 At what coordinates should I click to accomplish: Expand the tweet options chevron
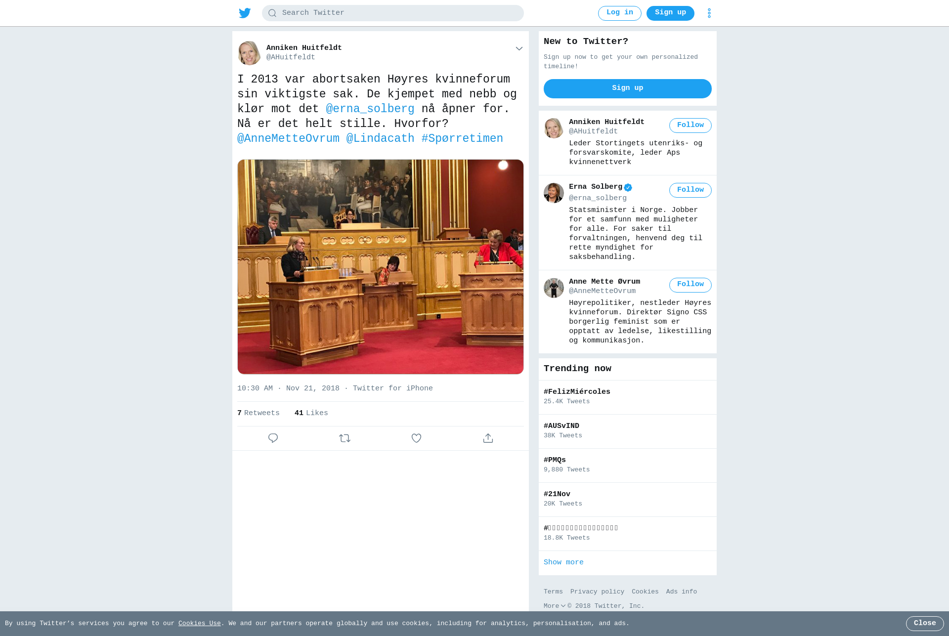(519, 48)
